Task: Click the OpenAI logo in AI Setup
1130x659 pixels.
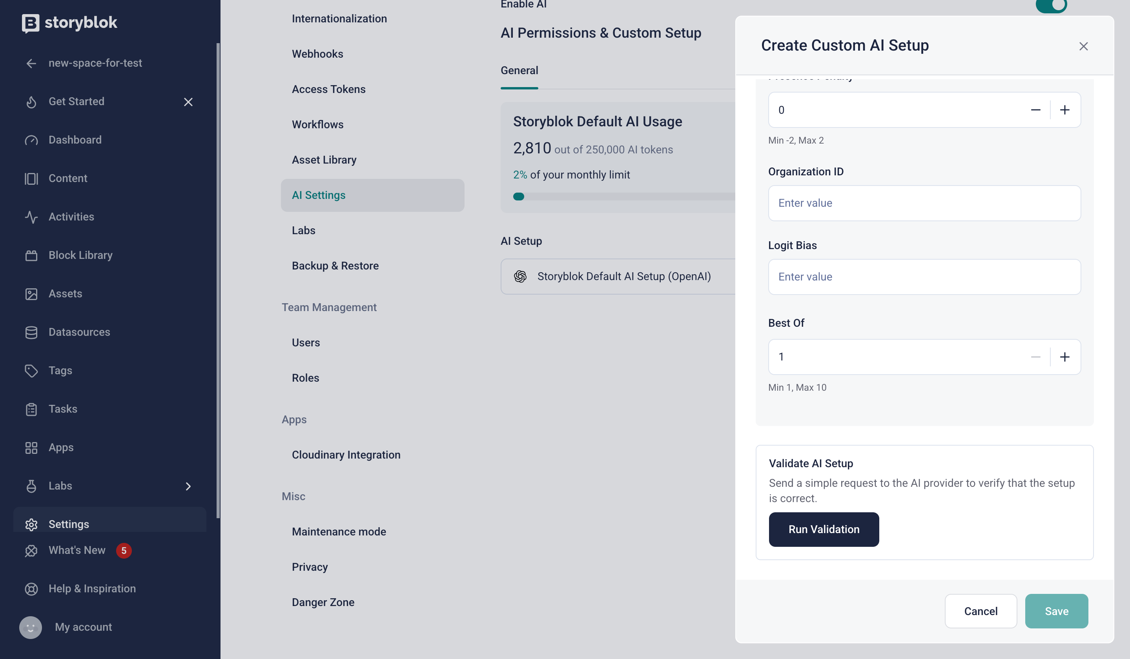Action: click(520, 277)
